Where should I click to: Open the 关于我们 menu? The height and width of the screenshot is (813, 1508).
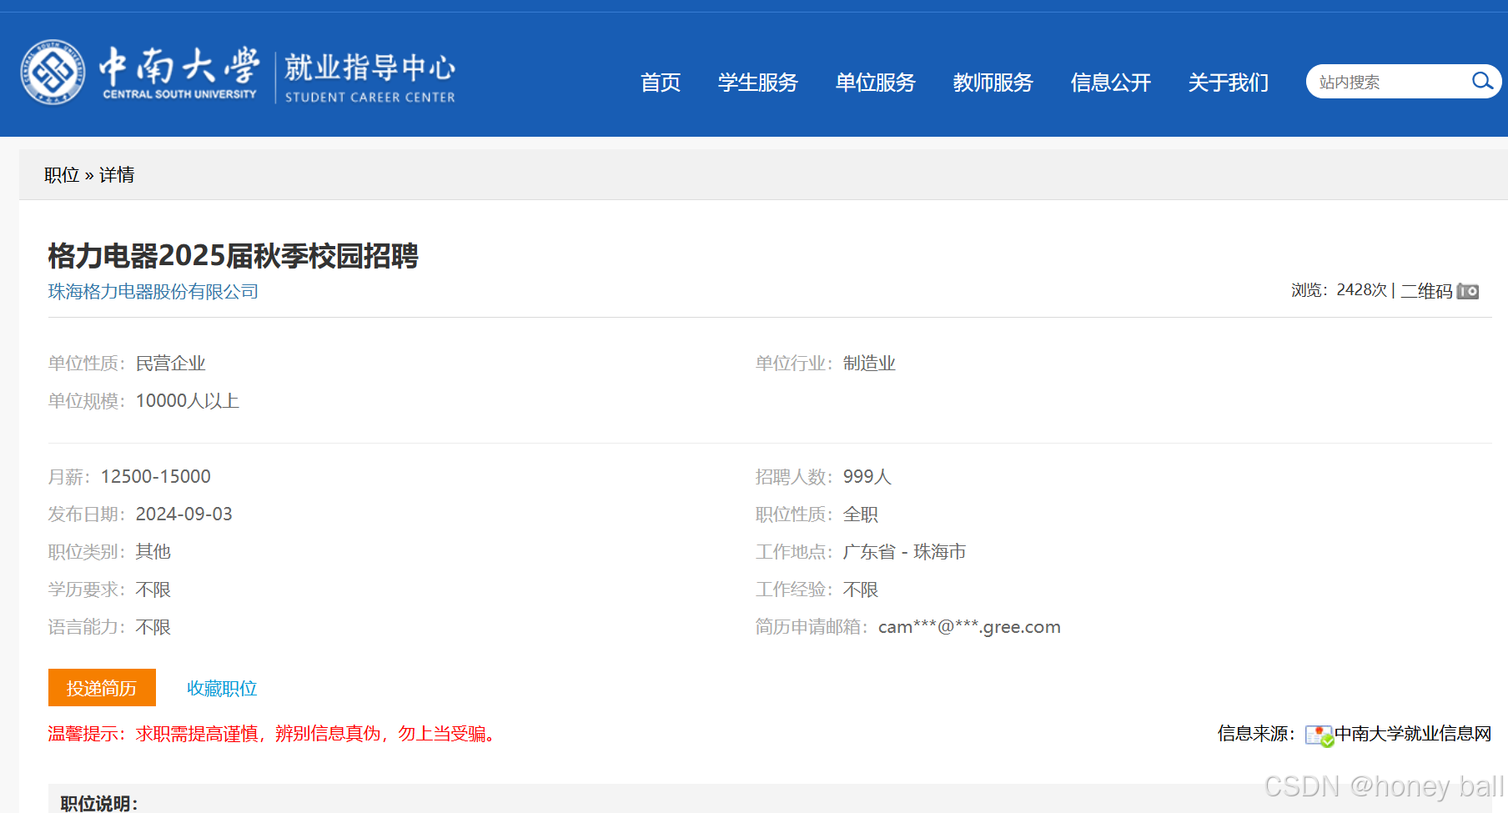click(x=1229, y=83)
